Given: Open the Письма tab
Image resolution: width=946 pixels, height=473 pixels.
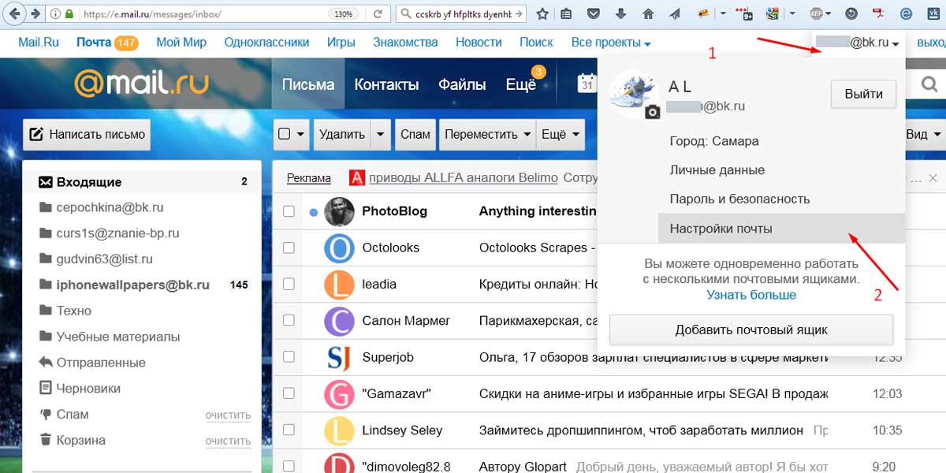Looking at the screenshot, I should [x=308, y=84].
